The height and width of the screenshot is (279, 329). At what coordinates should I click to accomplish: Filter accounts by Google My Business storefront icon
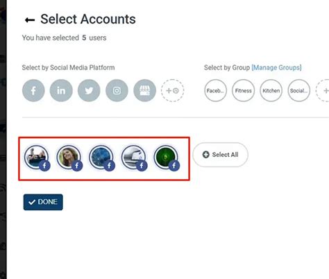(144, 90)
